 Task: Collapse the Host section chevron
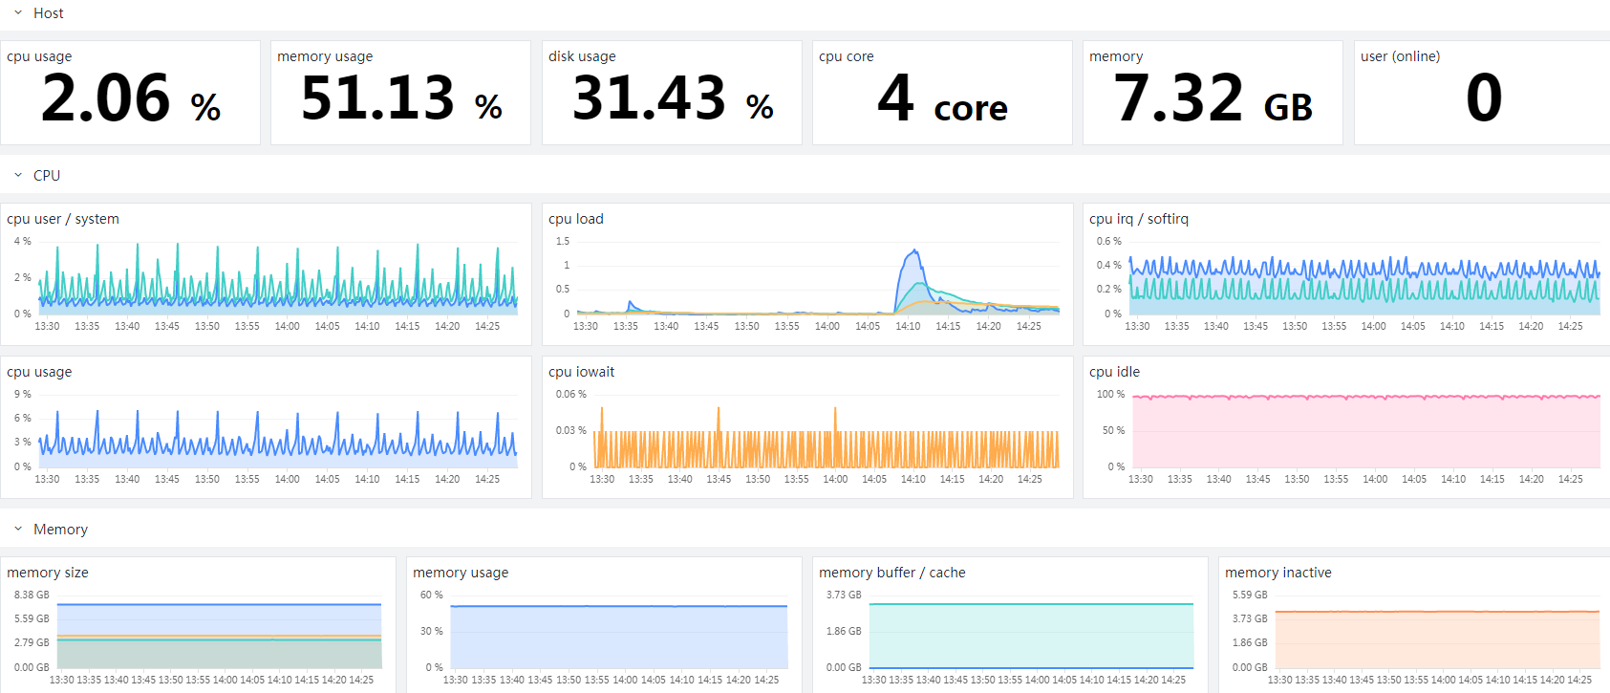(x=17, y=13)
